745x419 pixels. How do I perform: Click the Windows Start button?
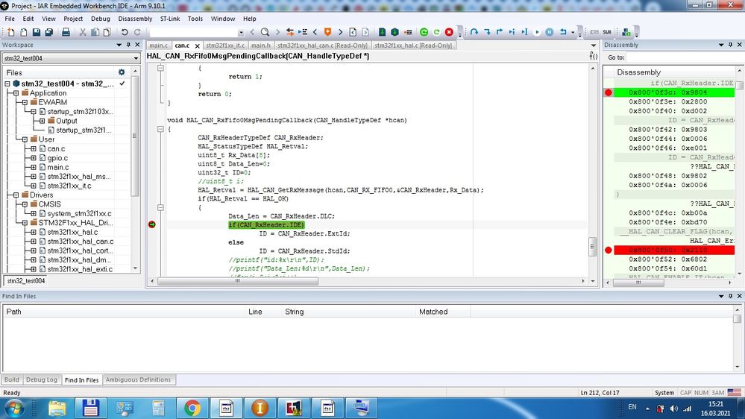point(13,408)
